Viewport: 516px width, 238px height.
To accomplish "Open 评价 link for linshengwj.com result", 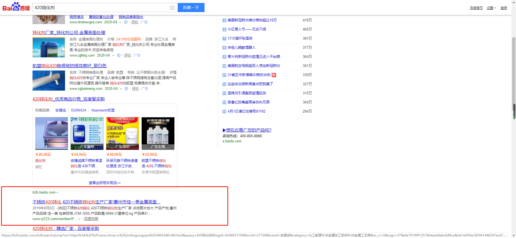I will click(x=135, y=22).
